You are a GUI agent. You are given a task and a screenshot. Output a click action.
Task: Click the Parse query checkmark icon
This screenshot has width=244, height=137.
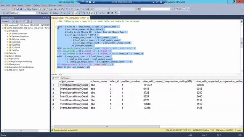(65, 13)
